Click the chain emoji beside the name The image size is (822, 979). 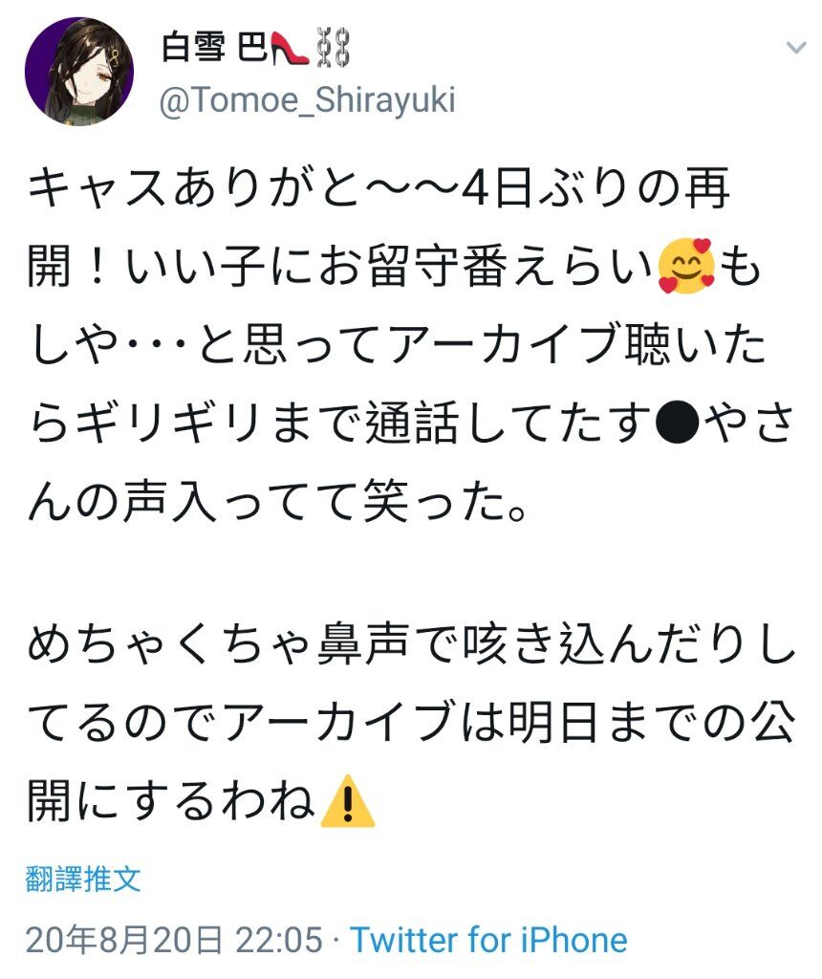point(332,48)
